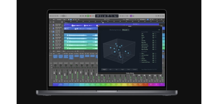Select the Verse Harmony track icon
218x104 pixels.
53,28
